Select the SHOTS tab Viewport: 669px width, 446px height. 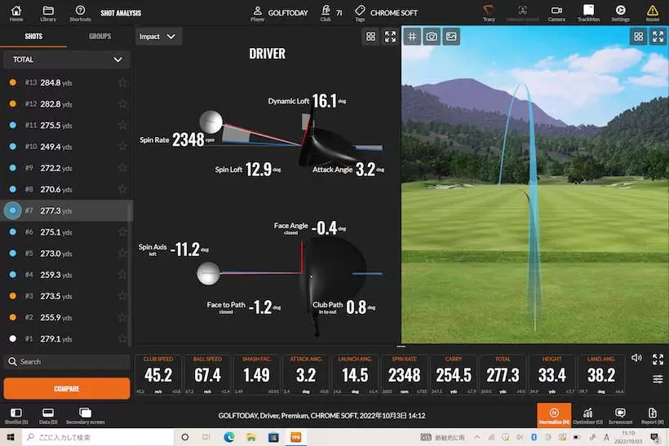click(33, 37)
